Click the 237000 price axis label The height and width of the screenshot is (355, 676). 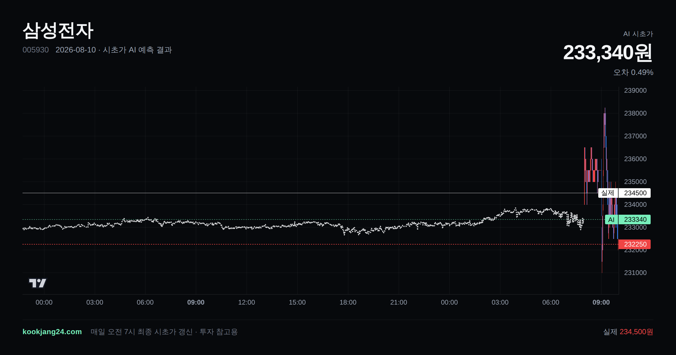(x=635, y=136)
